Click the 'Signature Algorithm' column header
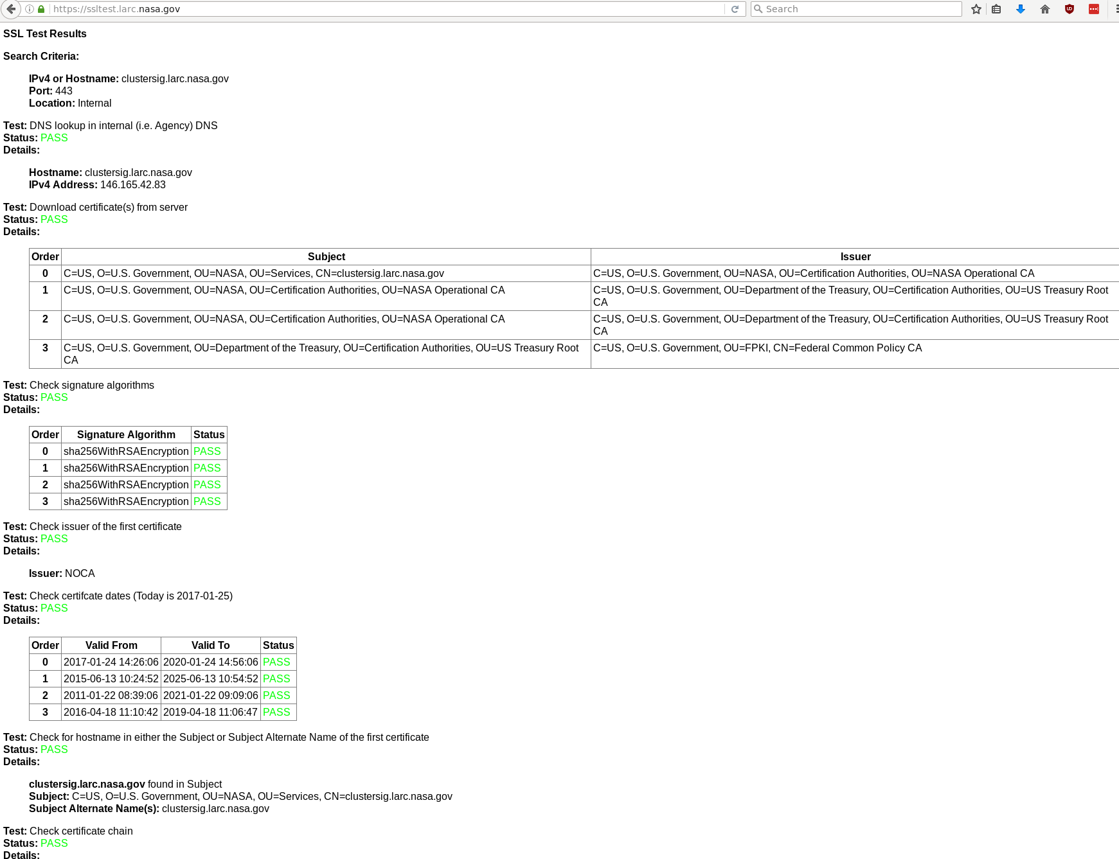The height and width of the screenshot is (859, 1119). pyautogui.click(x=126, y=434)
